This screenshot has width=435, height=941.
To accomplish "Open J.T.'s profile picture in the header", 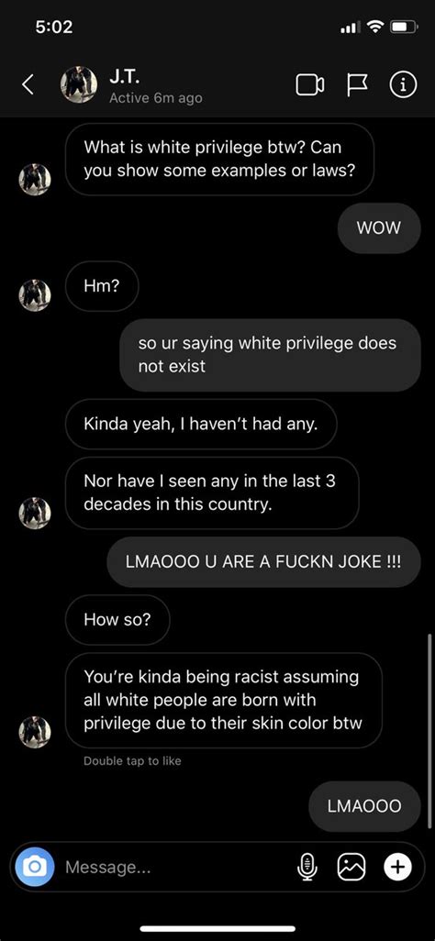I will tap(79, 84).
